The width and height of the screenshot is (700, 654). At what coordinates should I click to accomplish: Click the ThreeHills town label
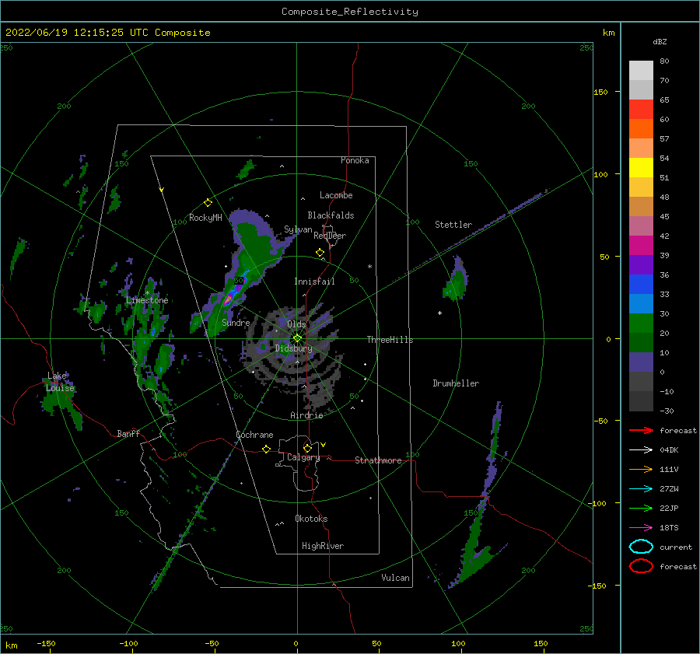390,340
